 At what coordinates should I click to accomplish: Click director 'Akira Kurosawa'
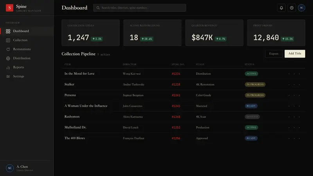(133, 117)
